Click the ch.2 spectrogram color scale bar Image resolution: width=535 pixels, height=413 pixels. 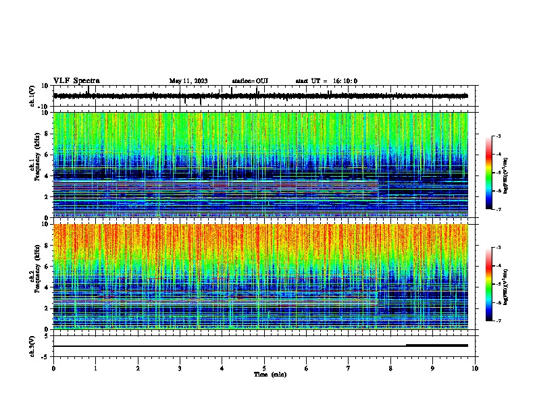pyautogui.click(x=488, y=284)
